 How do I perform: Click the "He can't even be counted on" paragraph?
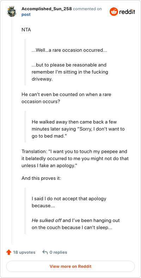[66, 98]
